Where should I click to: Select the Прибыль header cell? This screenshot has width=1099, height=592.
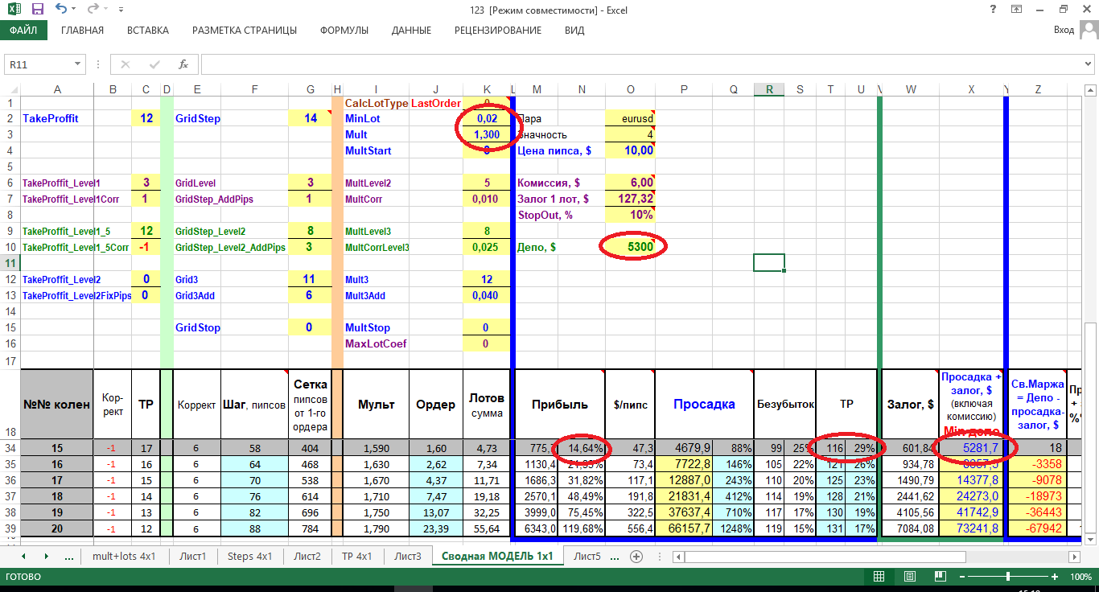[559, 405]
